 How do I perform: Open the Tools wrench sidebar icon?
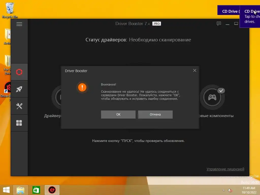[x=19, y=106]
